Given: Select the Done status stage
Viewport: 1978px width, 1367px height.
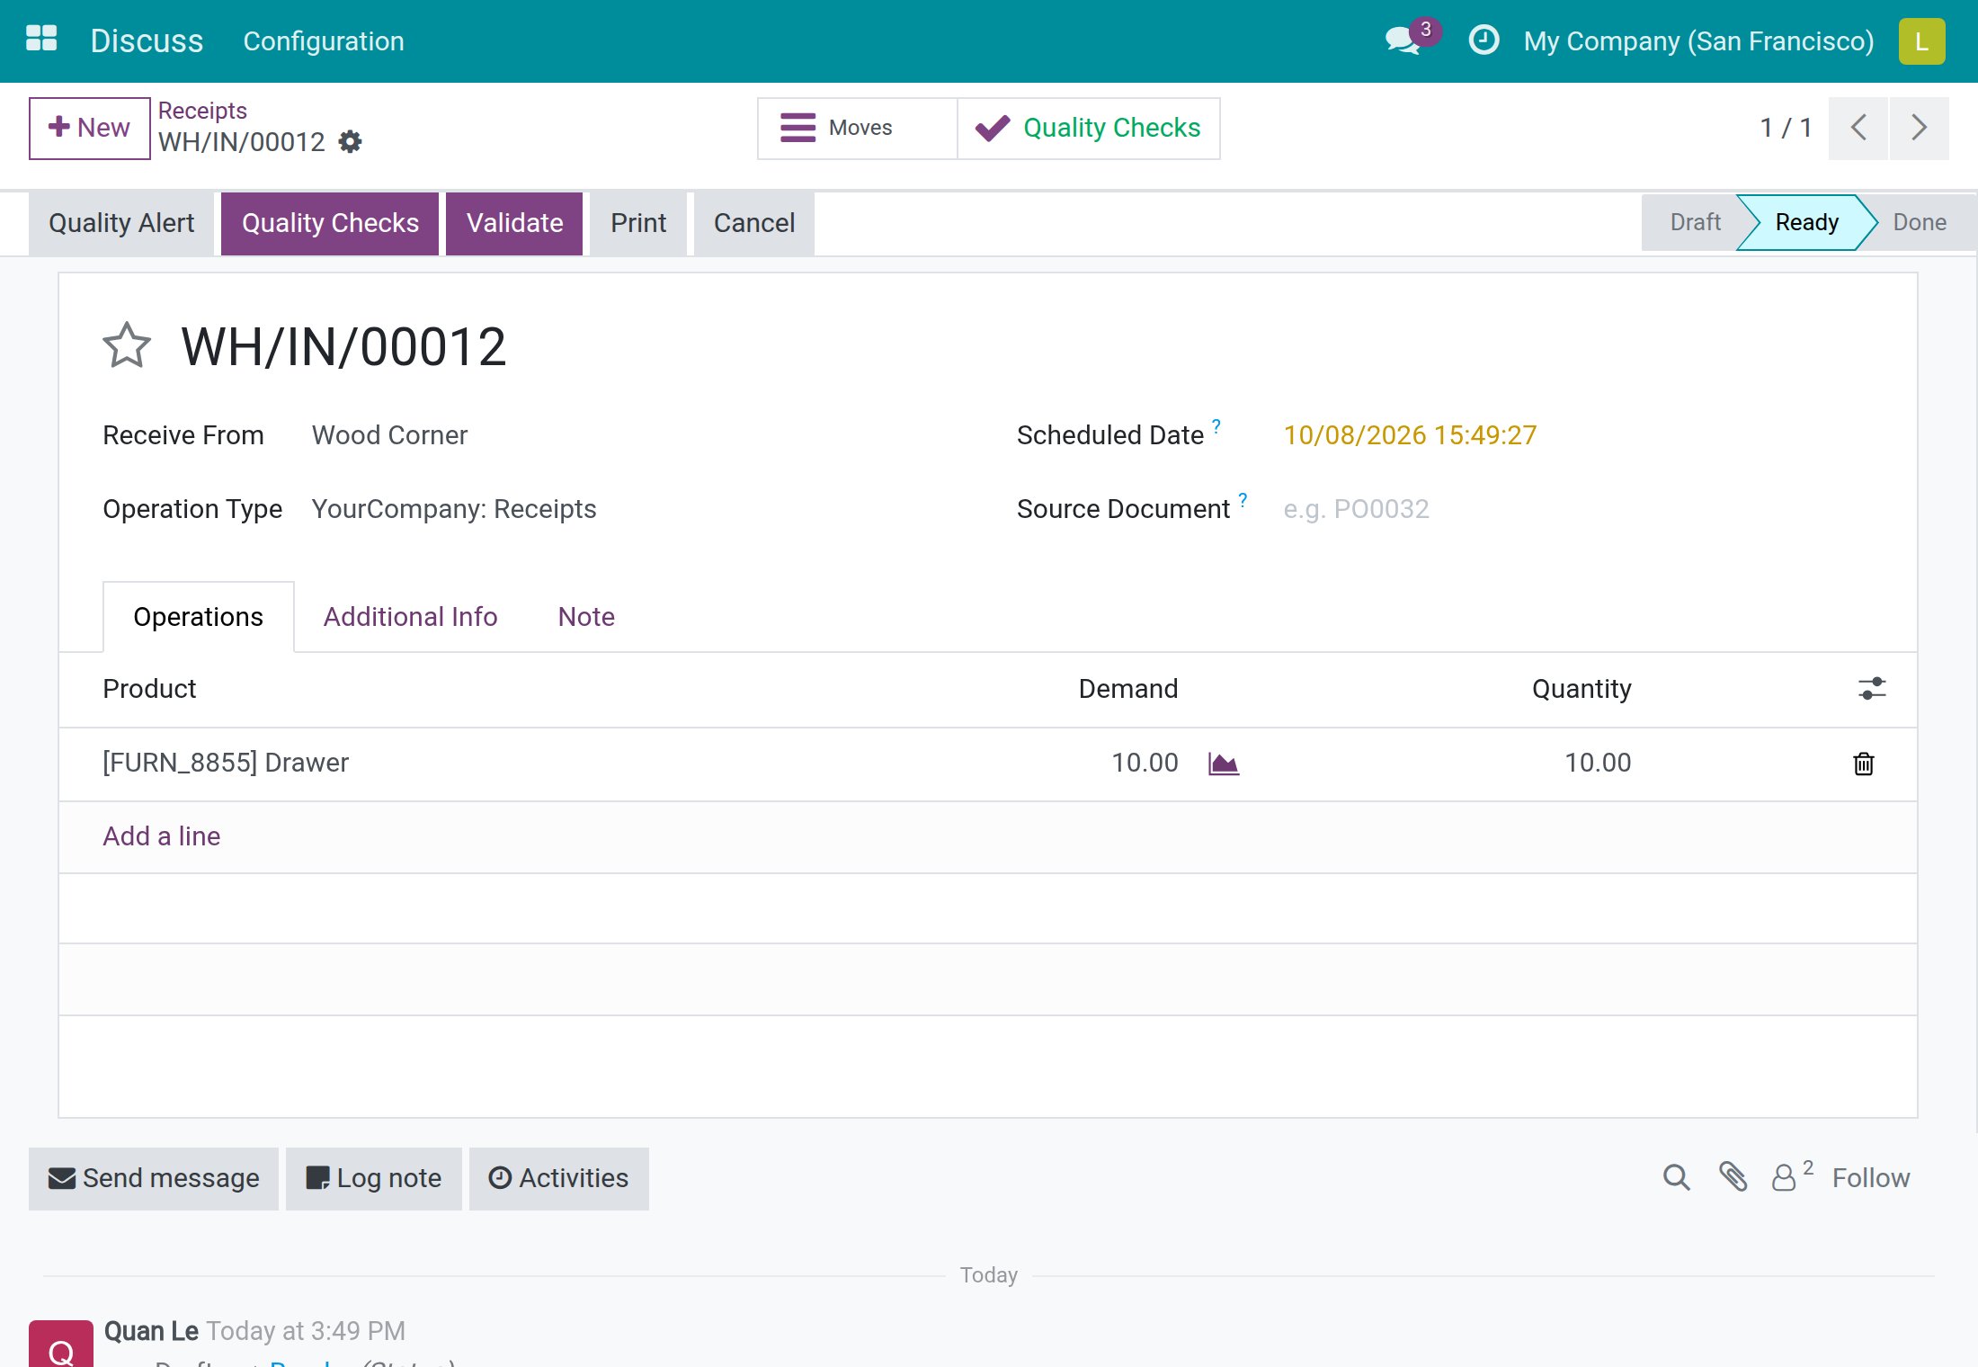Looking at the screenshot, I should (x=1920, y=222).
